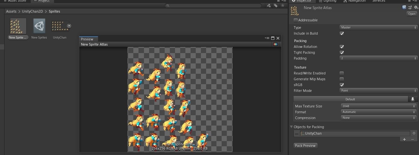
Task: Switch to the Navigation tab
Action: tap(354, 1)
